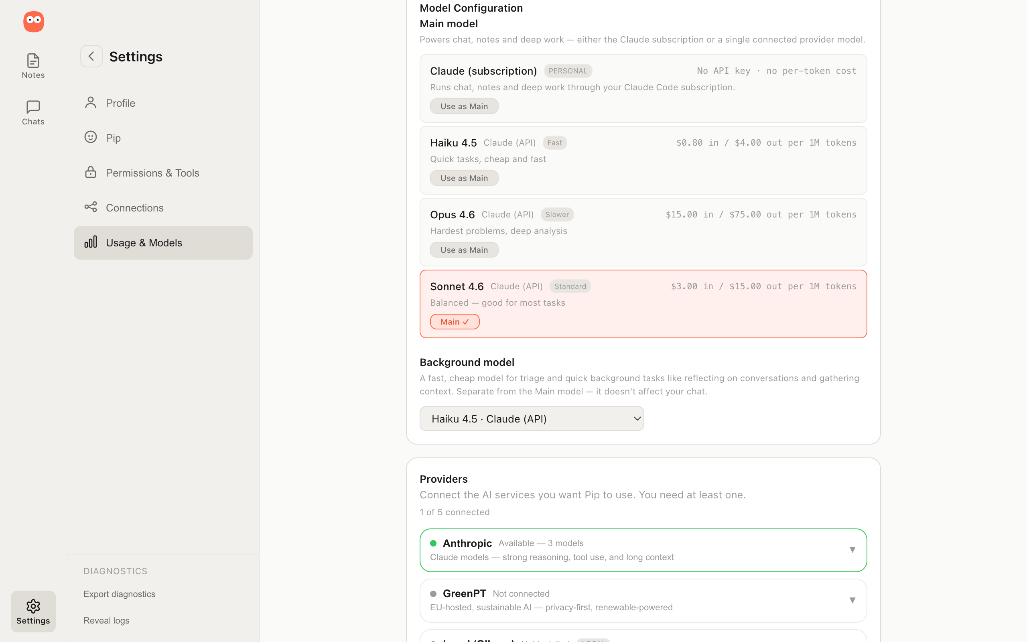Screen dimensions: 1027x642
Task: Click "Quick tasks, cheap and fast" description
Action: point(488,159)
